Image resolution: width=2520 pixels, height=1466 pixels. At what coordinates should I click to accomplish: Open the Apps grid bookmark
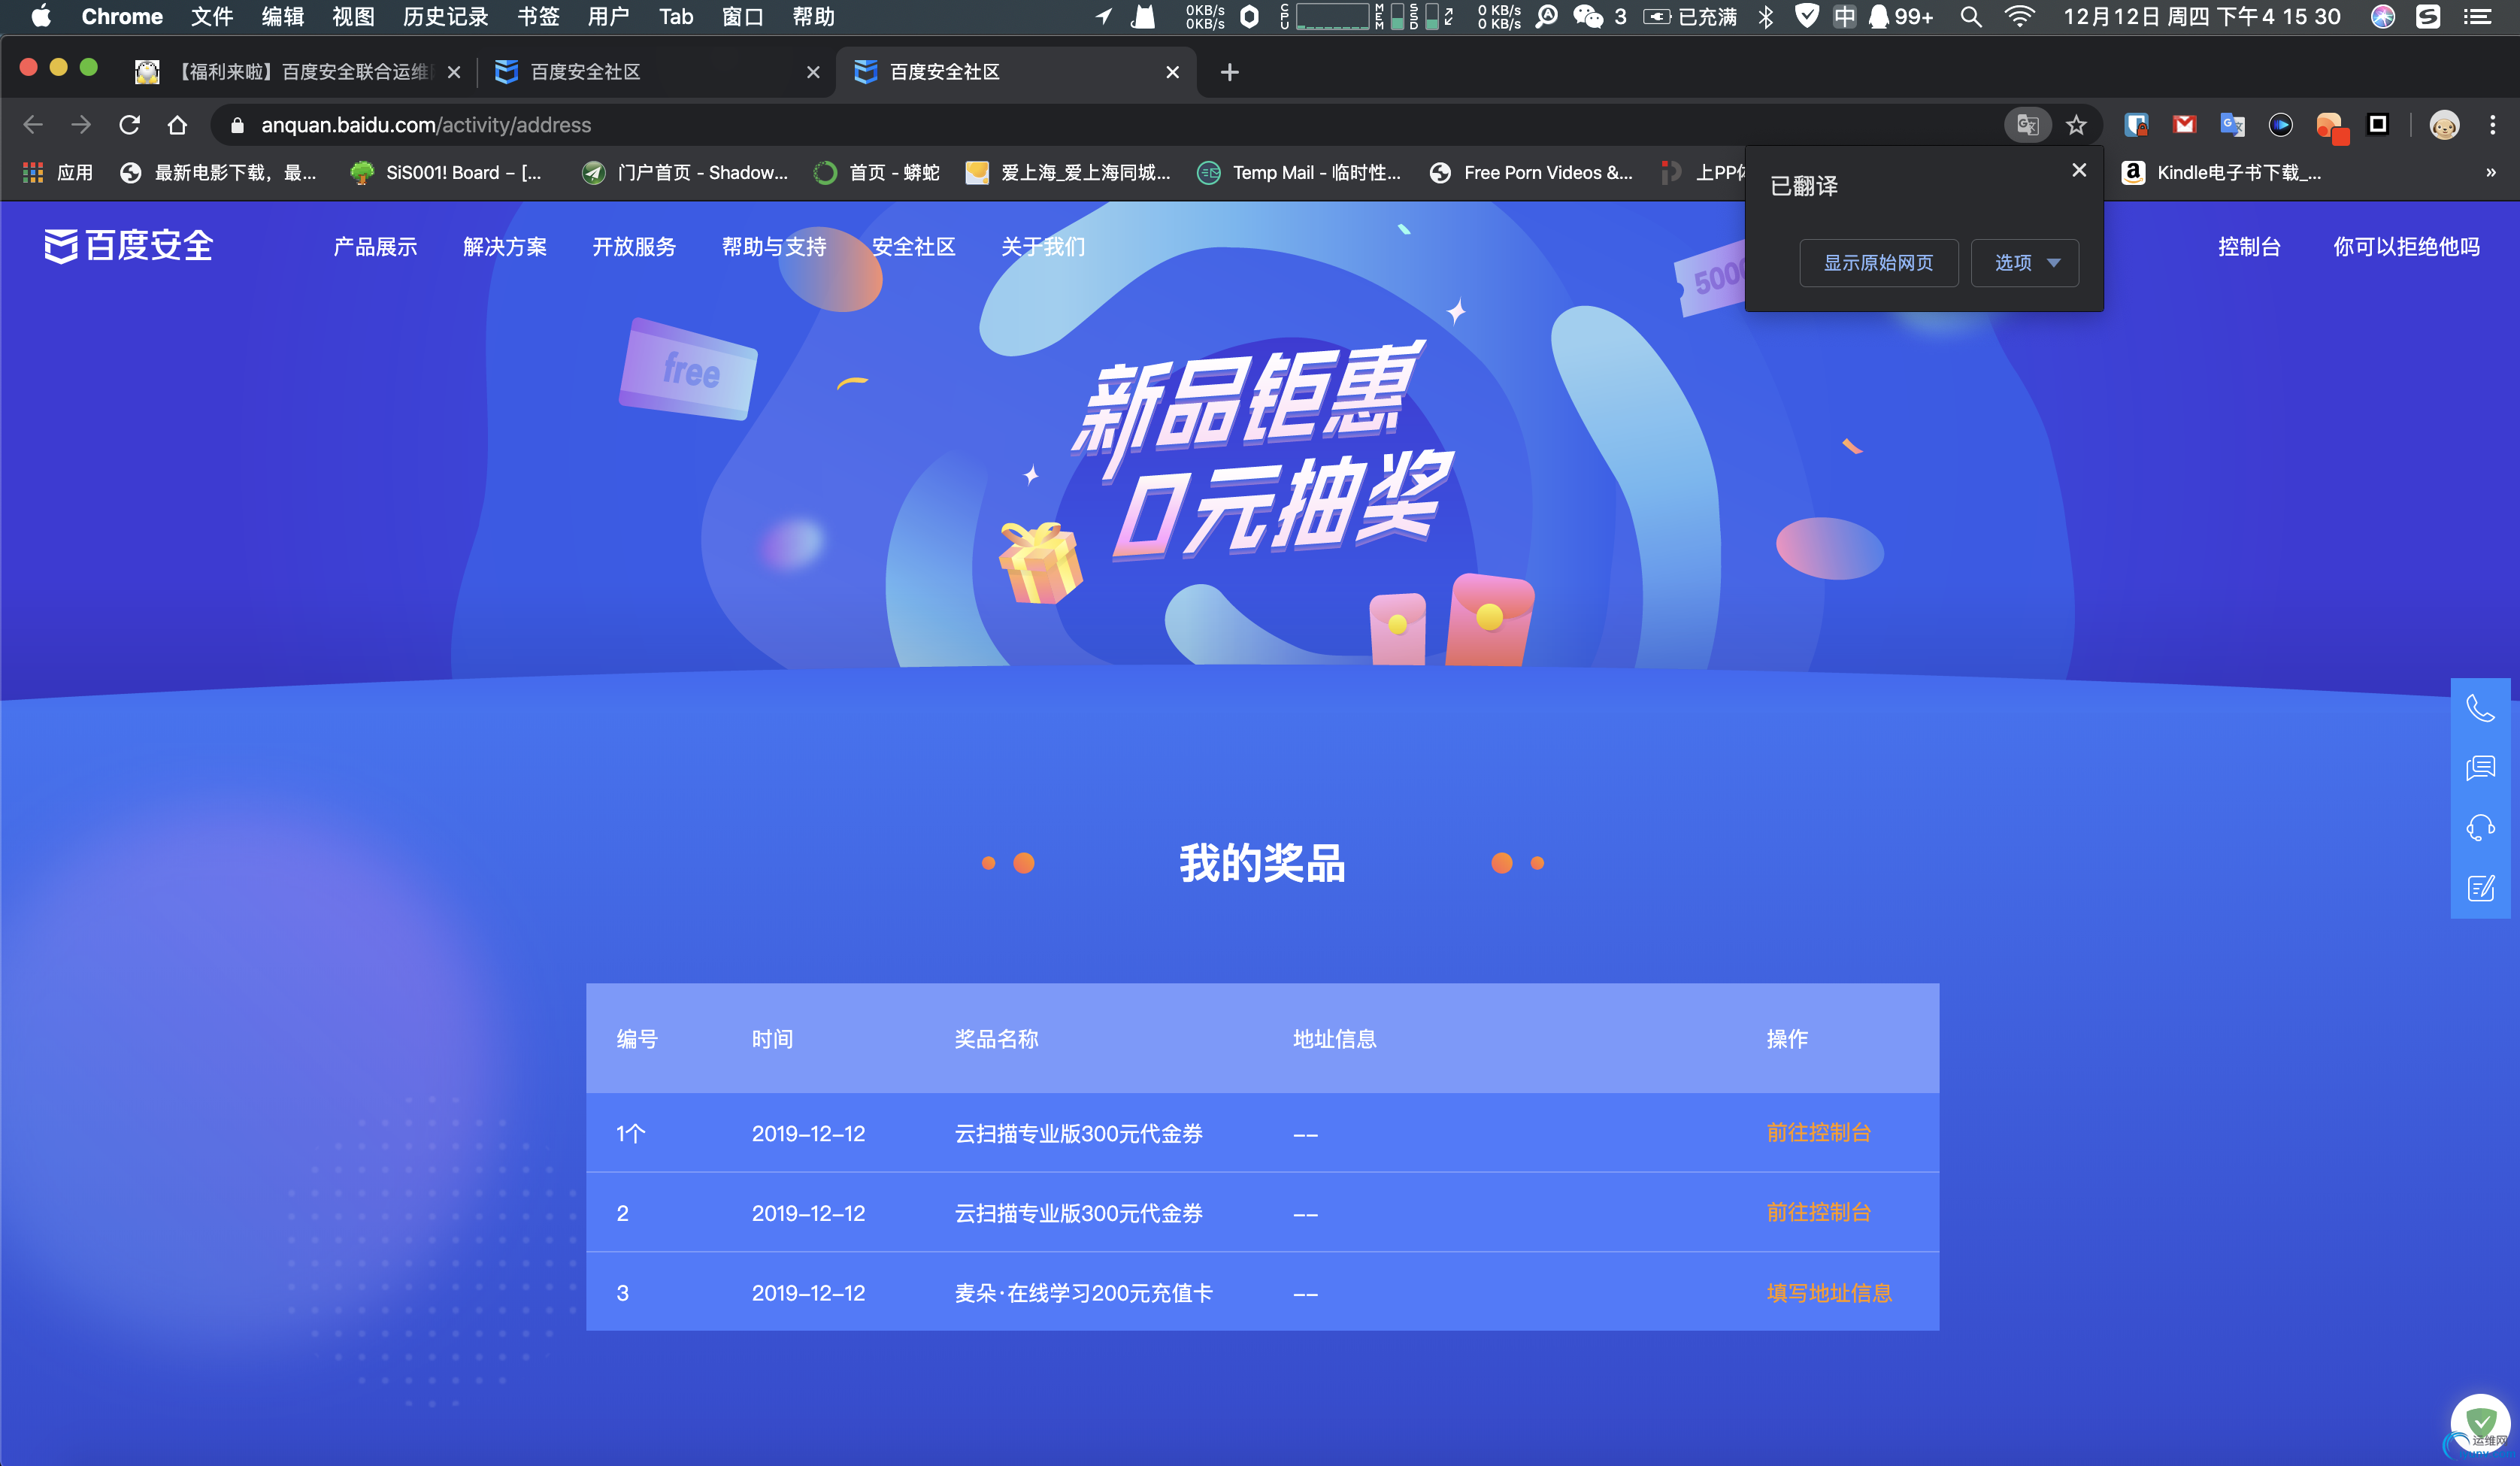pos(58,173)
